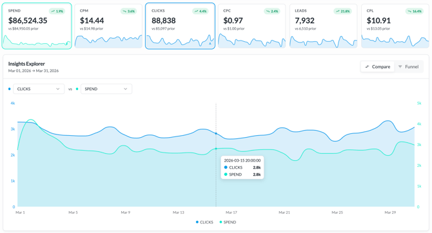Click 'vs $13.05 prior' text
The width and height of the screenshot is (432, 233).
pos(378,28)
